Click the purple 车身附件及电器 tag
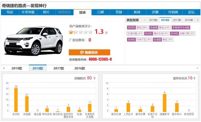Screen dimensions: 201x122 click(181, 28)
